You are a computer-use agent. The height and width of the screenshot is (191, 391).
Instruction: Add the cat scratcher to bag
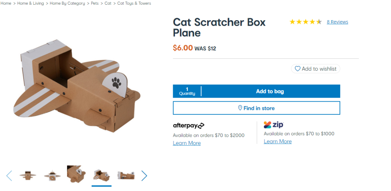pyautogui.click(x=270, y=92)
